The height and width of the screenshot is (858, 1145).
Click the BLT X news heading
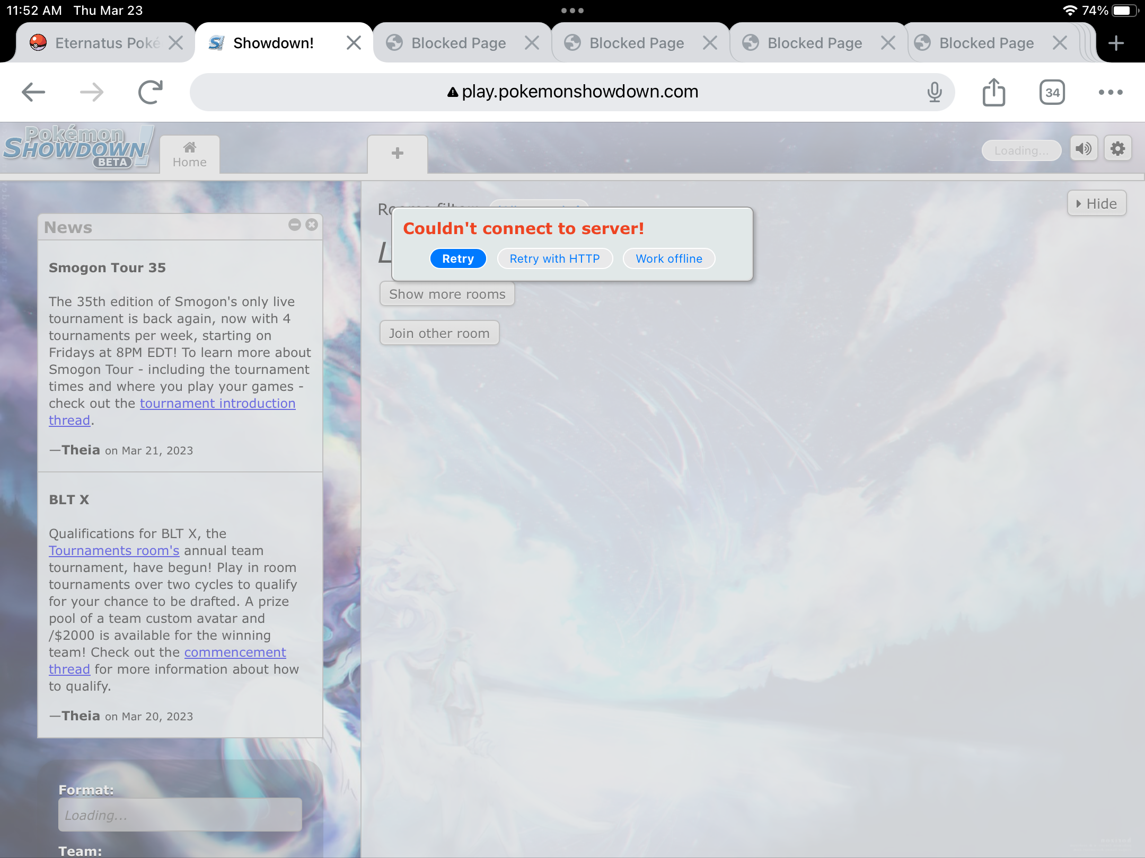point(69,500)
